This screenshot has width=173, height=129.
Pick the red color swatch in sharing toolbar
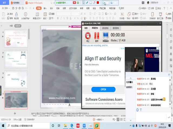point(98,2)
